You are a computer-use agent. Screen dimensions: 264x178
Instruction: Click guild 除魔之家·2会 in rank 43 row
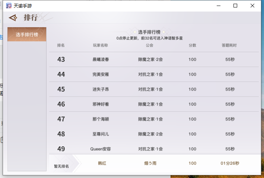[150, 60]
